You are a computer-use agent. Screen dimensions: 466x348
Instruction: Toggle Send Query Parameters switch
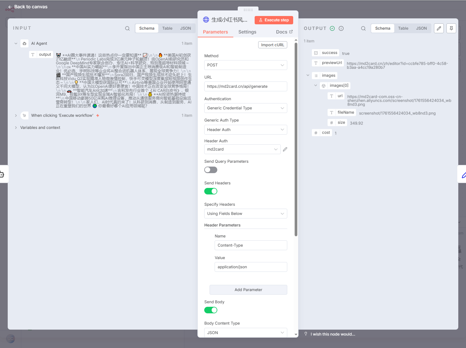point(211,170)
